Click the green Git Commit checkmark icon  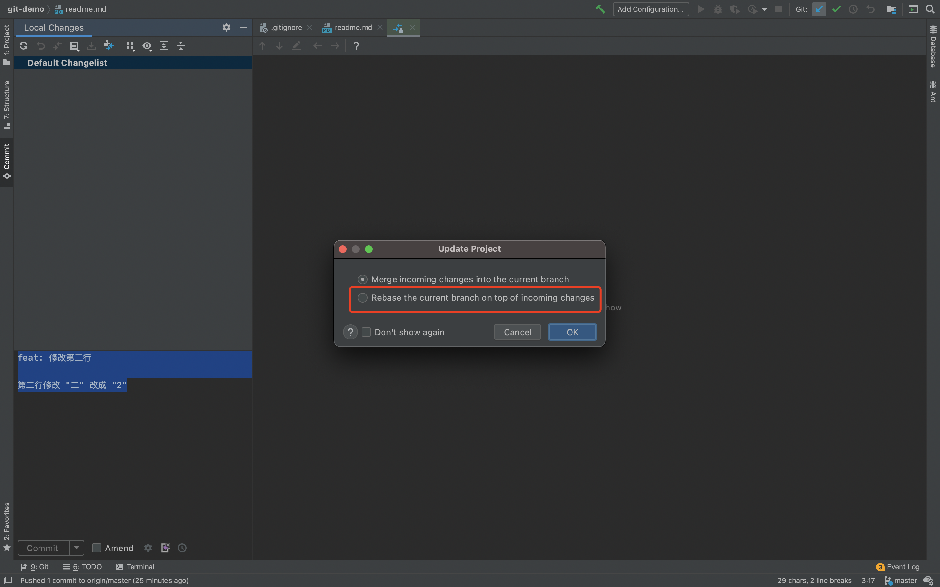tap(836, 9)
